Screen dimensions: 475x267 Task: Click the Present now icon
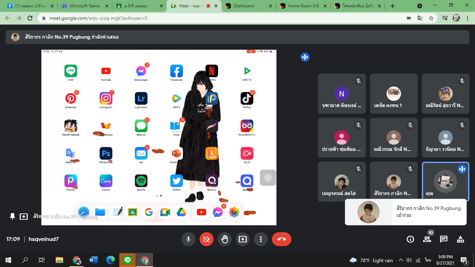point(242,239)
